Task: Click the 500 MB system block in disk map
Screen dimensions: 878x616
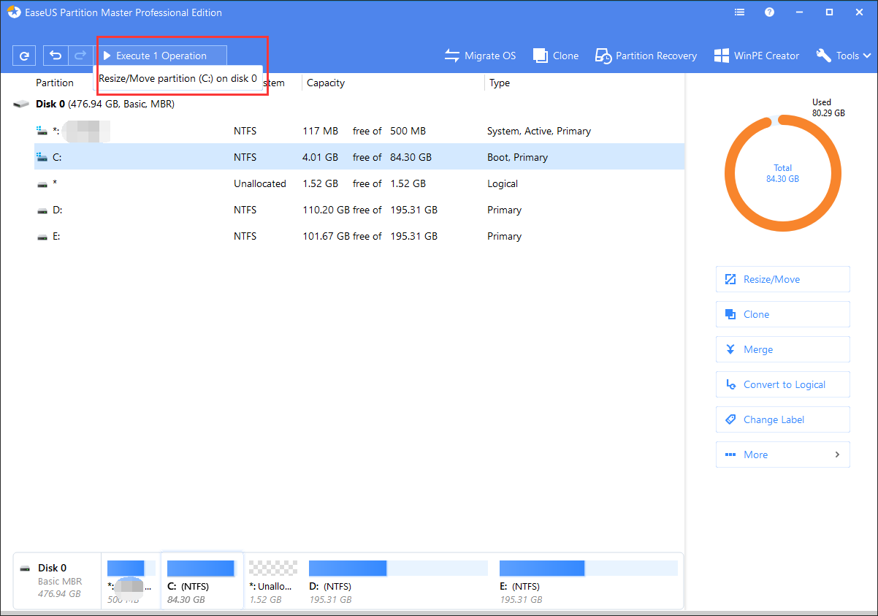Action: click(131, 580)
